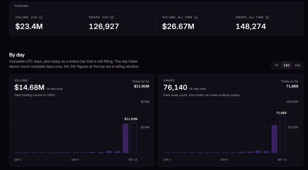Click the hollow today bar in Volume chart
The width and height of the screenshot is (308, 170).
coord(134,138)
